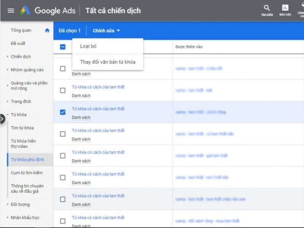304x228 pixels.
Task: Open the Chỉnh sửa dropdown
Action: [106, 31]
